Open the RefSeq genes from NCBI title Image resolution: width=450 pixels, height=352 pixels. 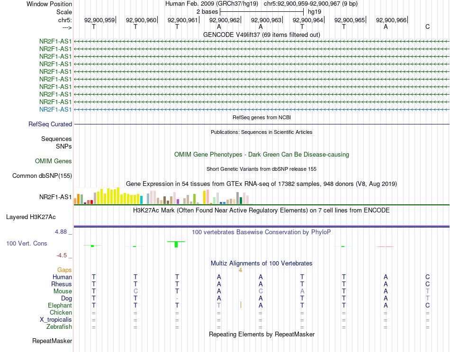tap(262, 117)
